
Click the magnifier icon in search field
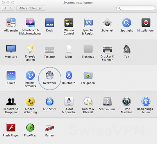tap(119, 8)
